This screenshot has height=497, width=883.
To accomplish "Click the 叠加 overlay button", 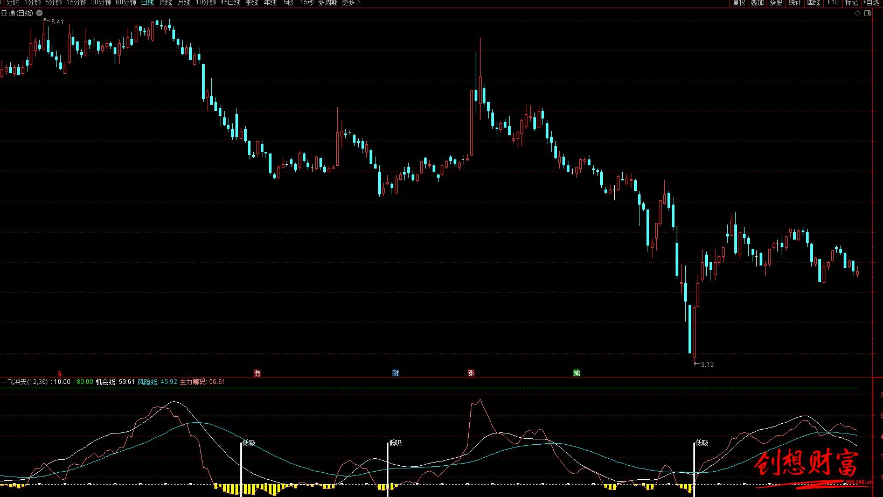I will (757, 3).
